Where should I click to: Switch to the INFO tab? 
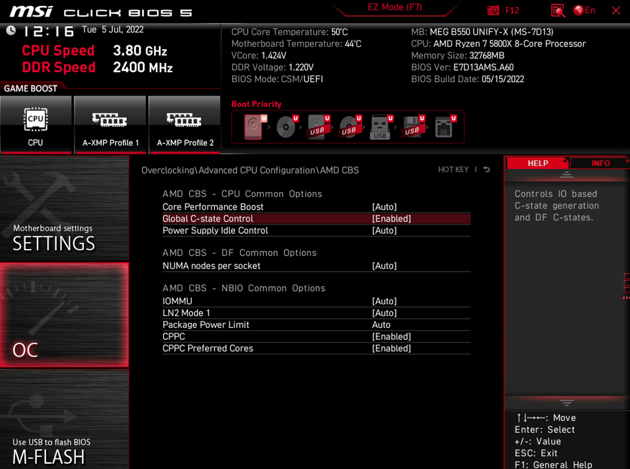[600, 163]
